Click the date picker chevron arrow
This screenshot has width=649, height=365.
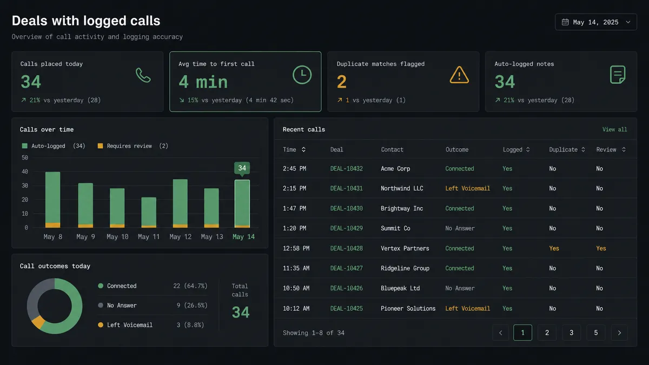coord(627,22)
